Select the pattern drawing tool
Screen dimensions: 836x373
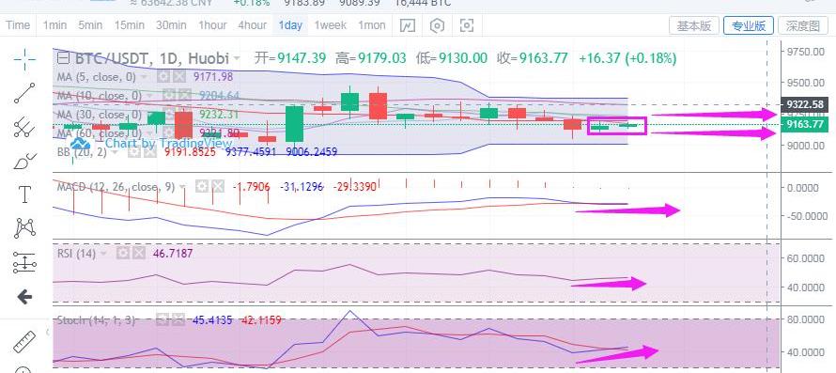pyautogui.click(x=25, y=228)
